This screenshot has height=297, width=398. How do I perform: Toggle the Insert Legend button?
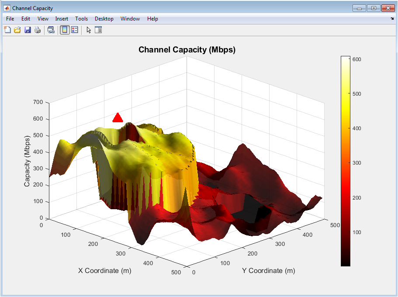[x=75, y=30]
